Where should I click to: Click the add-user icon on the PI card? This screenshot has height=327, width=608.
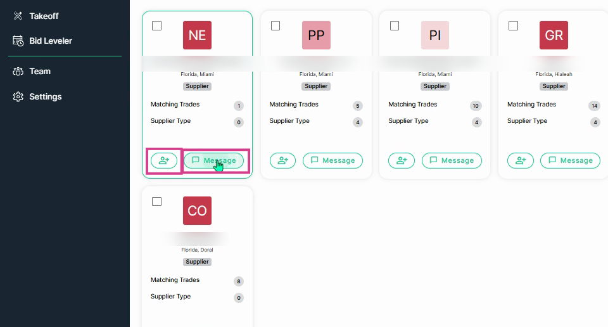pyautogui.click(x=402, y=160)
